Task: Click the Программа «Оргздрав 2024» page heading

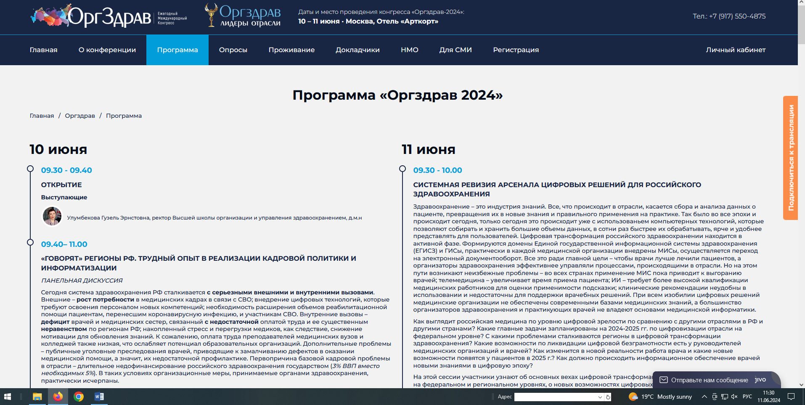Action: (x=397, y=95)
